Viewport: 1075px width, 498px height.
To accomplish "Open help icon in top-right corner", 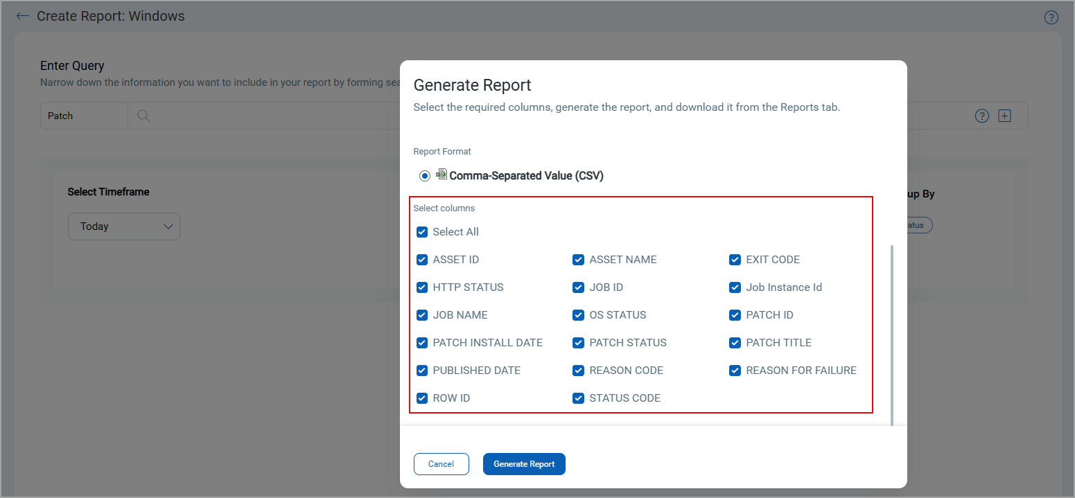I will click(x=1051, y=18).
